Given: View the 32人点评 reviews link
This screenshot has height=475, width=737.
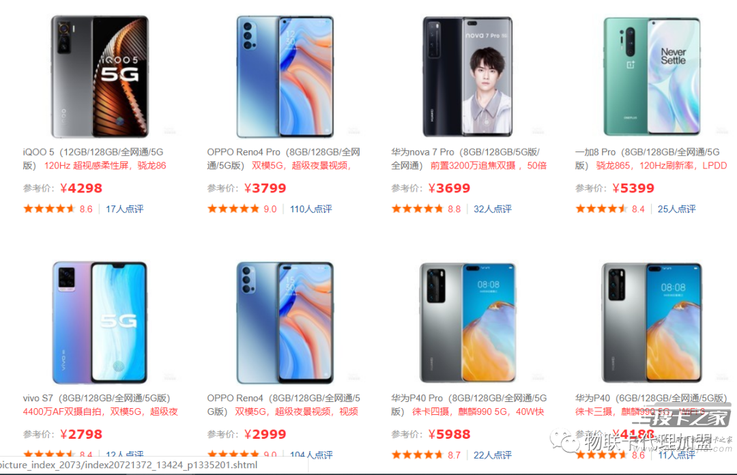Looking at the screenshot, I should coord(493,209).
